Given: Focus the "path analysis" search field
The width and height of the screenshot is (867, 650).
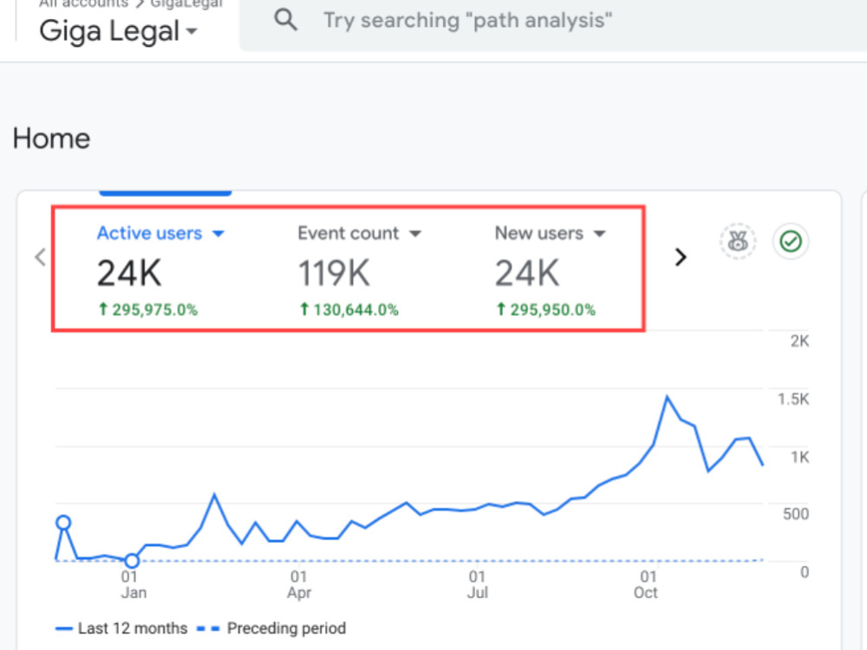Looking at the screenshot, I should [553, 21].
